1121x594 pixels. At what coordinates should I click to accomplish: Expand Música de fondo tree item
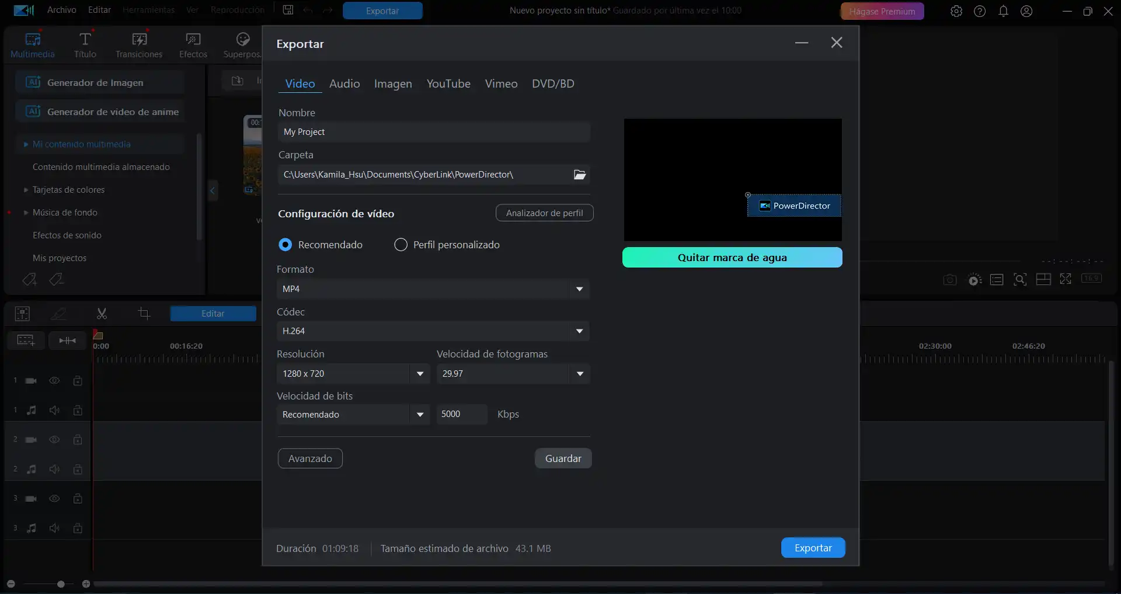(x=26, y=213)
